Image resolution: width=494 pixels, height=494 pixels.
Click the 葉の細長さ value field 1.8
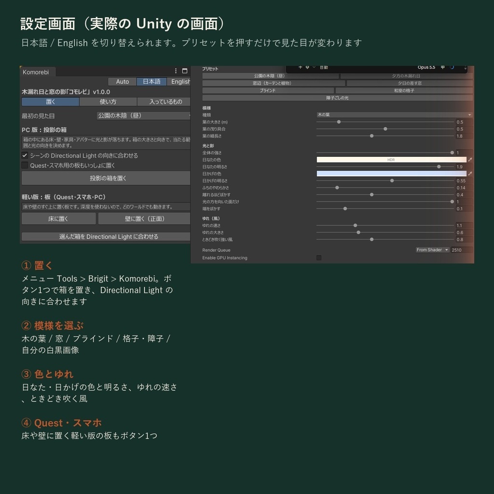(x=464, y=136)
